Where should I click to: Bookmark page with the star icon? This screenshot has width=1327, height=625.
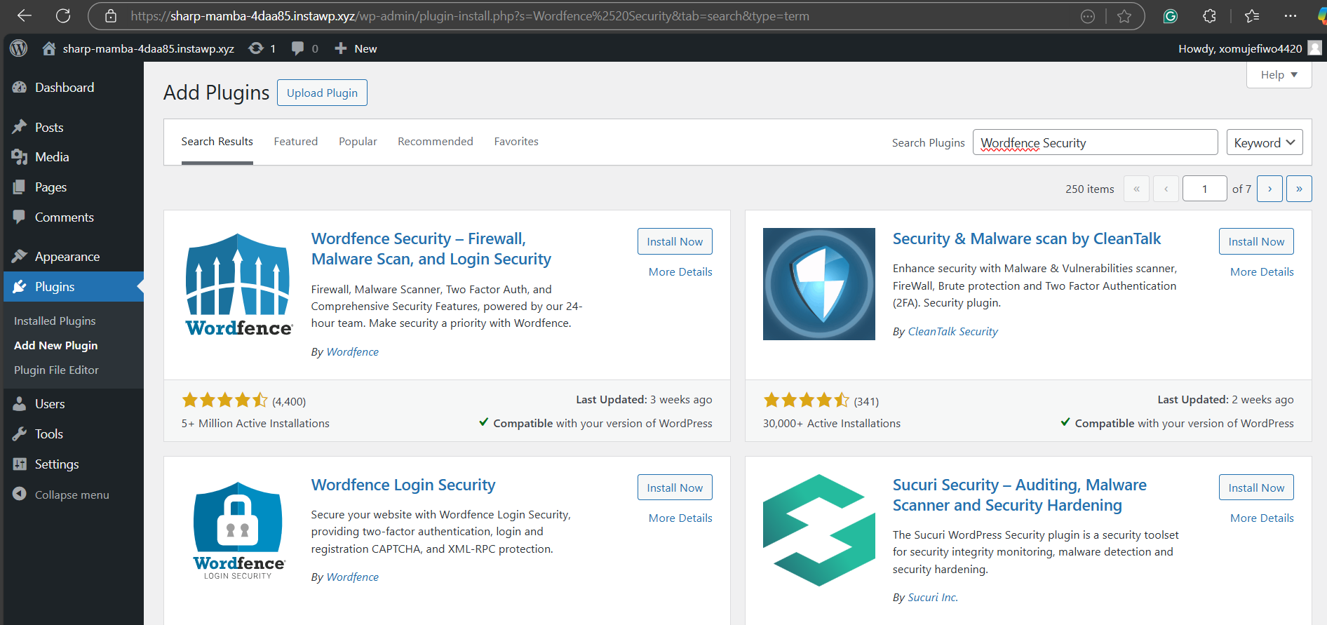(x=1124, y=16)
